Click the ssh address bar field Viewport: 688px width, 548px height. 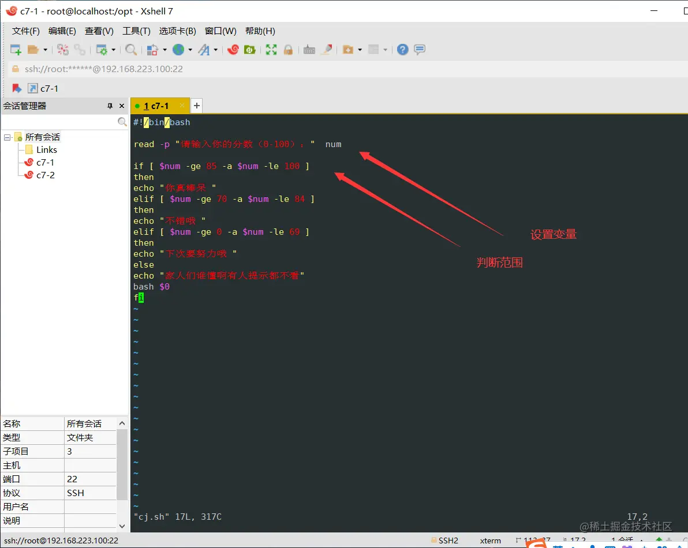347,69
